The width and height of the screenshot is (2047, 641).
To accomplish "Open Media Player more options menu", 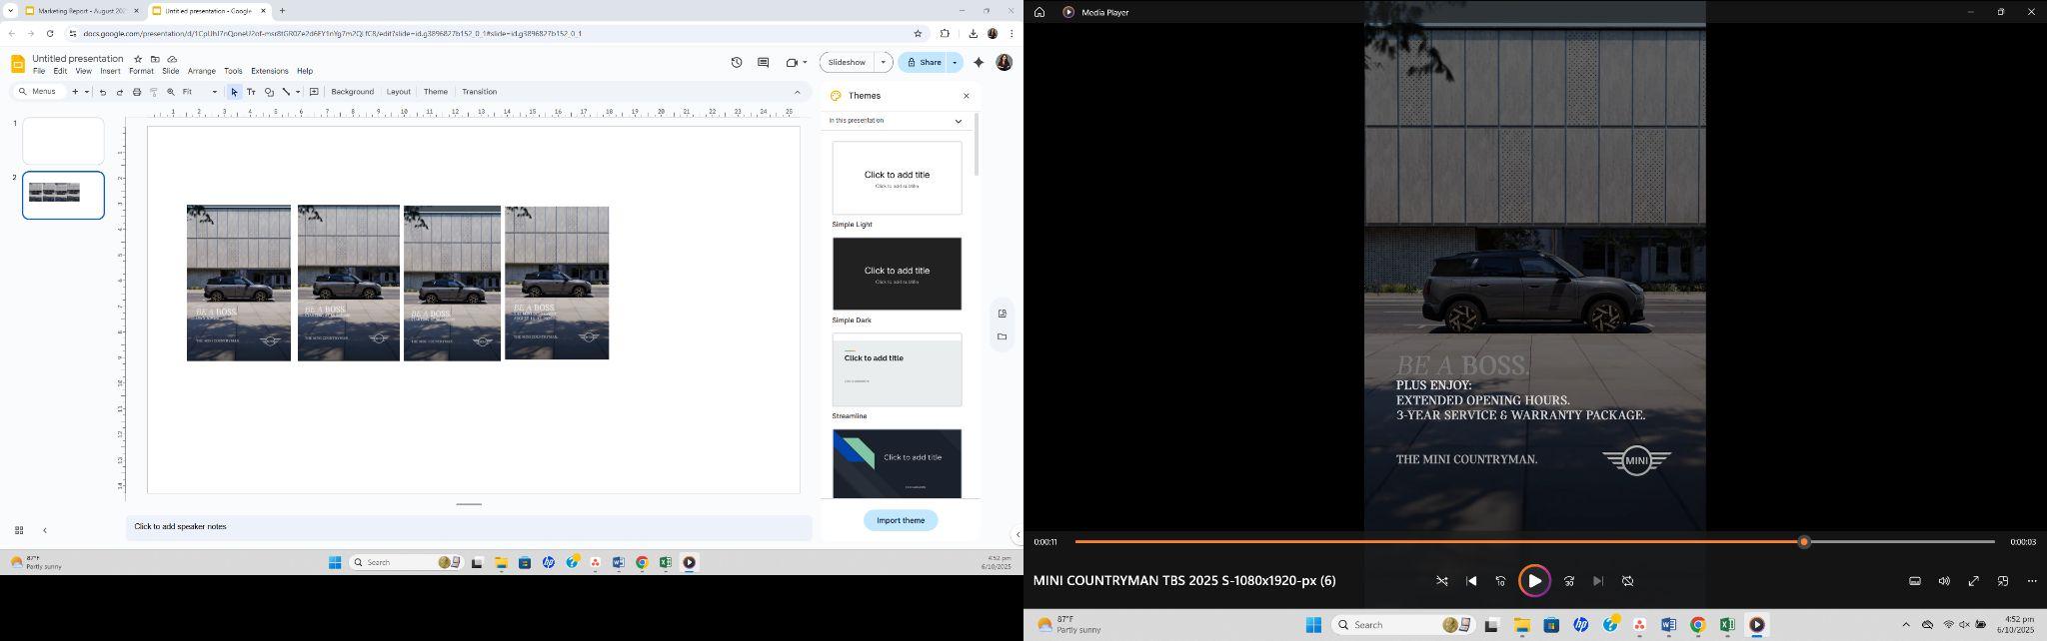I will coord(2032,581).
